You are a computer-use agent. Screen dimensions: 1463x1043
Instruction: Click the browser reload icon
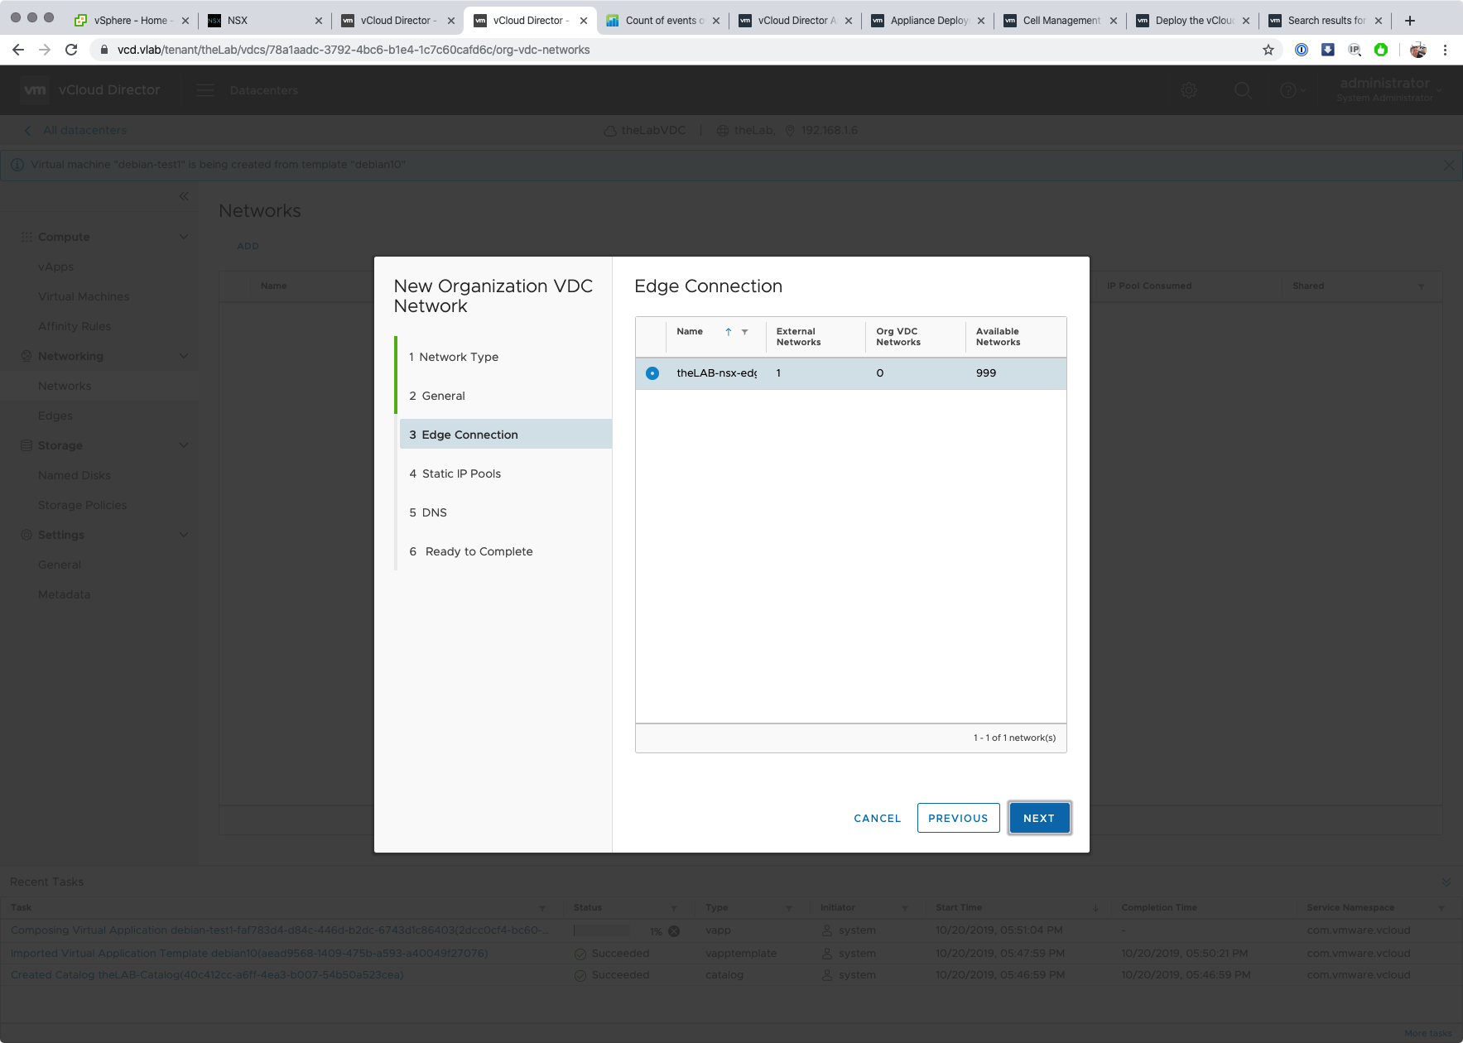click(71, 50)
